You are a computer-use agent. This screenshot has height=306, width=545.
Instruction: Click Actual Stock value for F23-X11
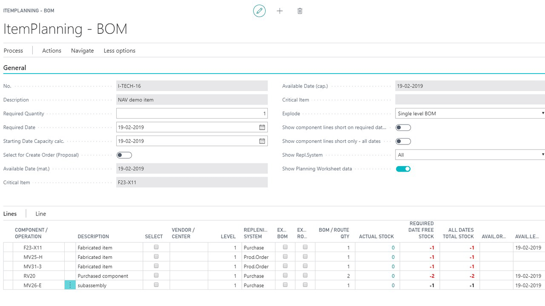(x=393, y=247)
